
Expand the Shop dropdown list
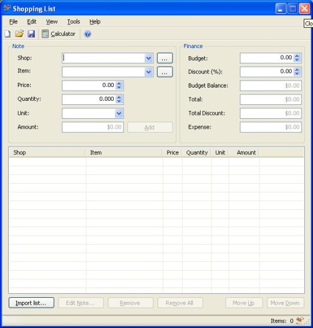pyautogui.click(x=149, y=58)
